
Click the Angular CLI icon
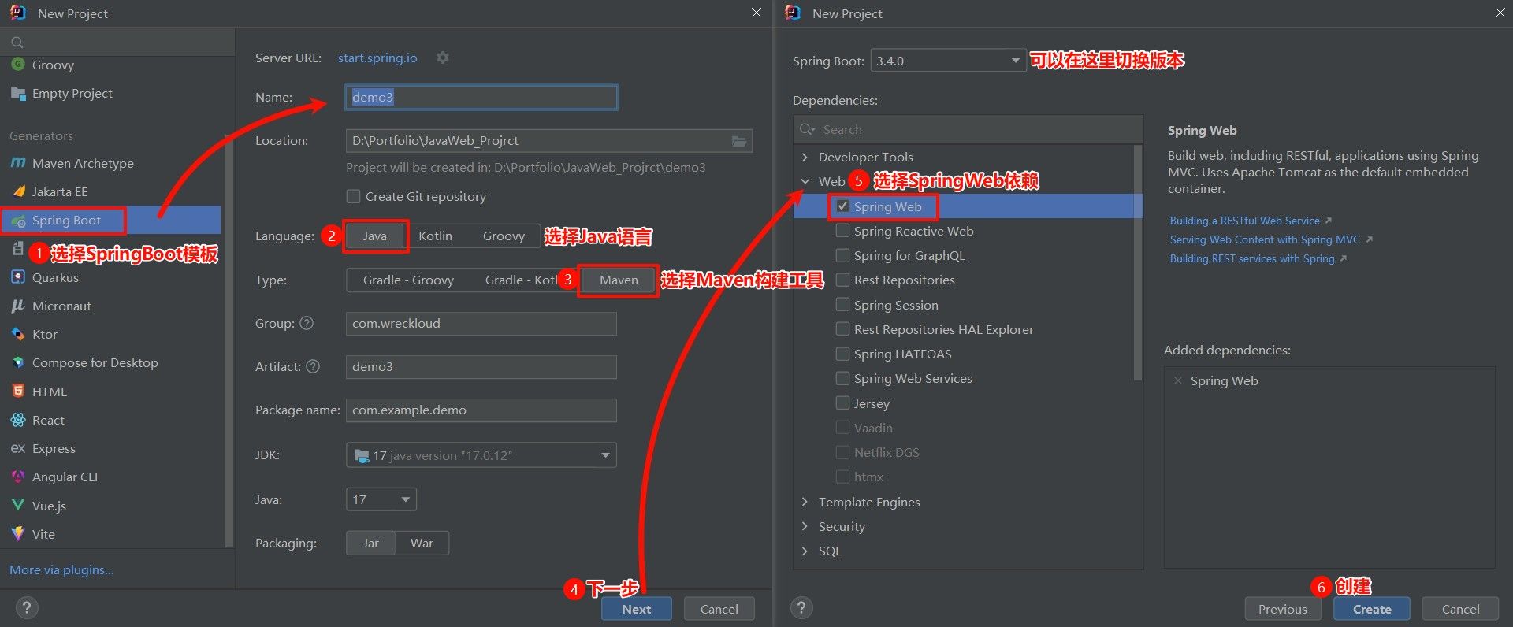tap(18, 477)
